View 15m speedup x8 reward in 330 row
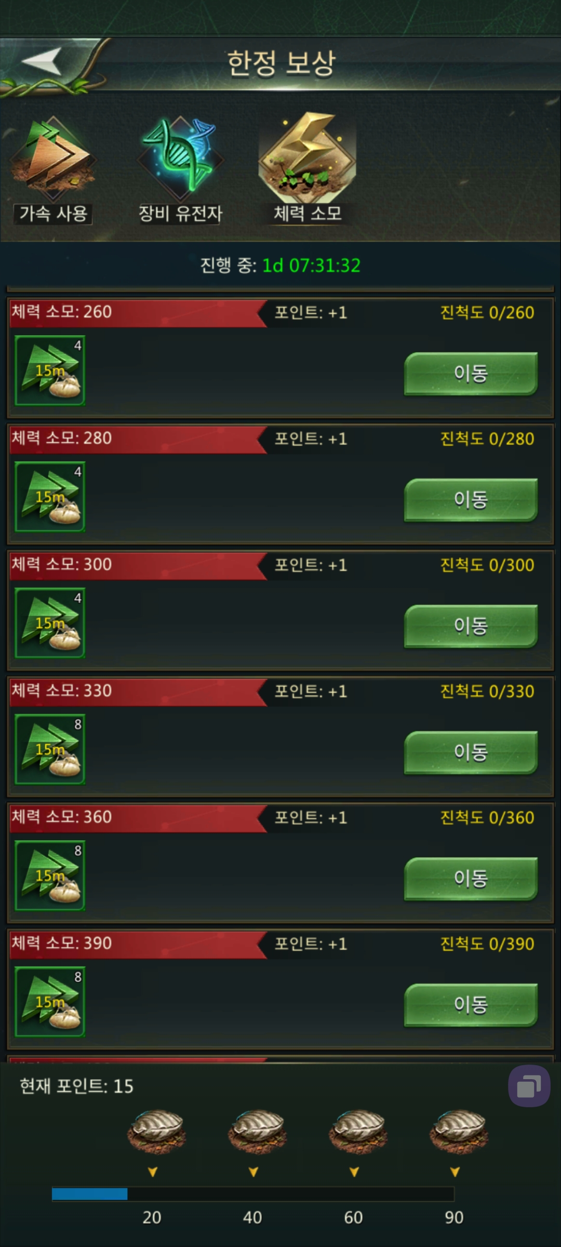The width and height of the screenshot is (561, 1247). 50,749
